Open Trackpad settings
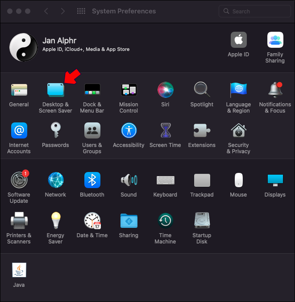The height and width of the screenshot is (302, 295). click(x=202, y=180)
